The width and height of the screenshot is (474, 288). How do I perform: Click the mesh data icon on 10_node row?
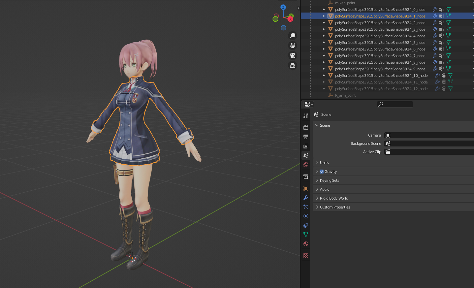451,76
